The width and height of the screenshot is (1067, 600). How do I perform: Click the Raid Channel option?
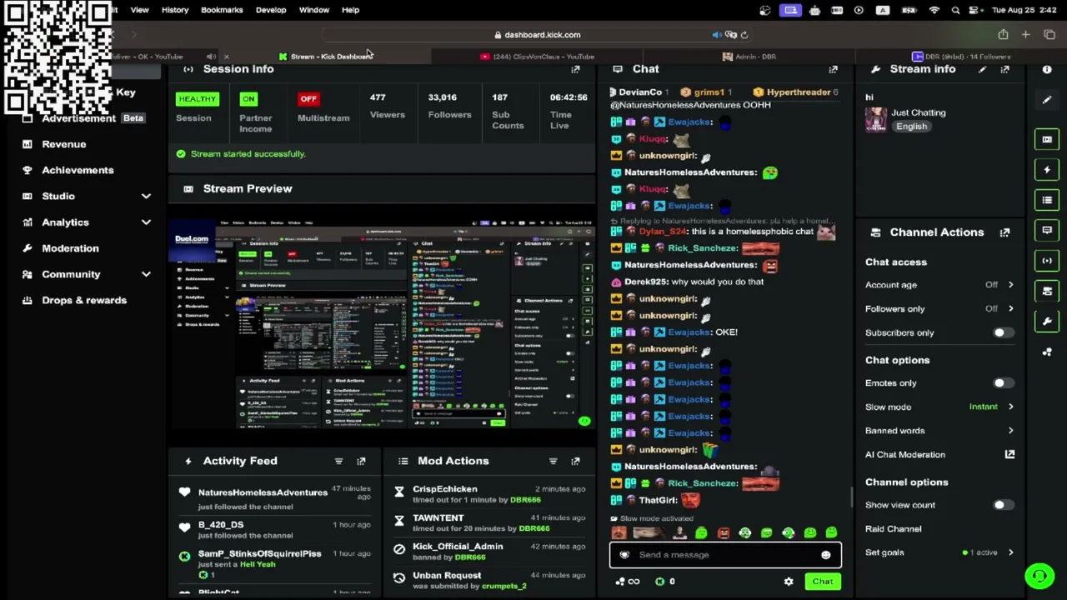coord(893,529)
